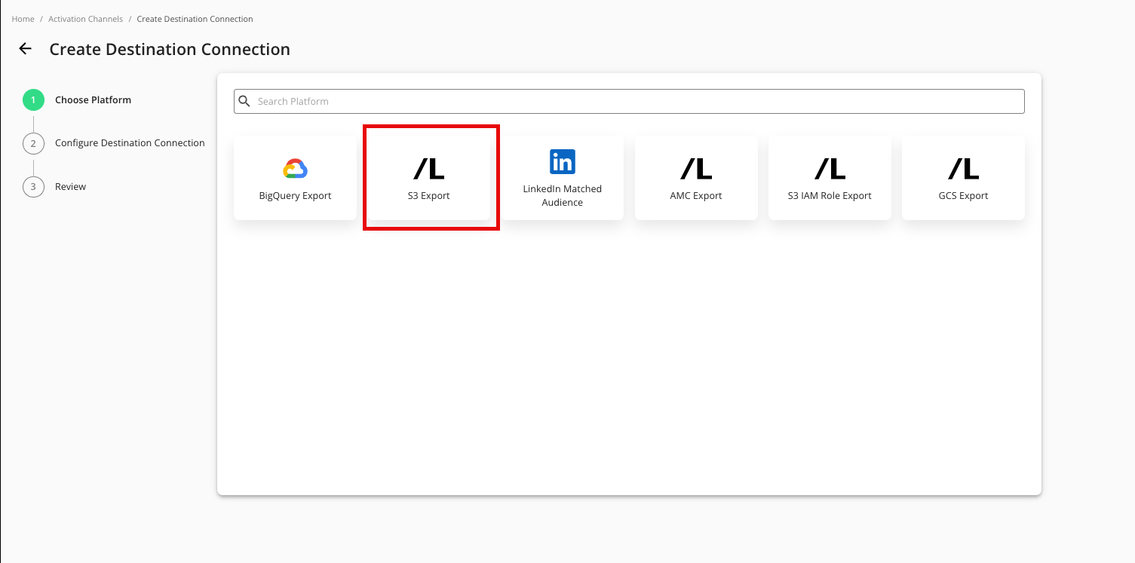This screenshot has width=1135, height=563.
Task: Open the Configure Destination Connection step label
Action: [130, 143]
